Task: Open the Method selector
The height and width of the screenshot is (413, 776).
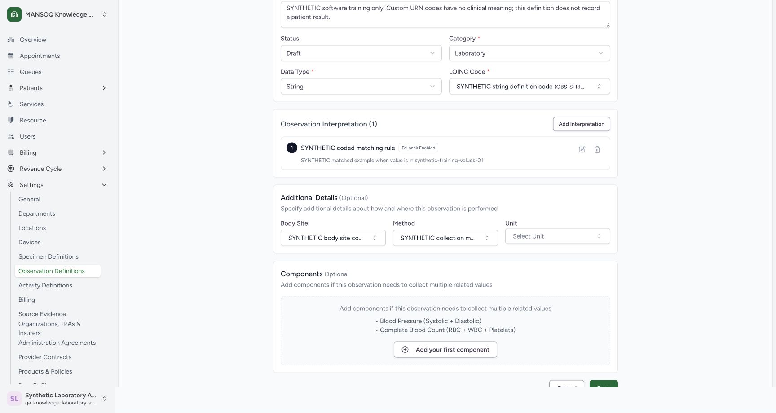Action: click(x=445, y=238)
